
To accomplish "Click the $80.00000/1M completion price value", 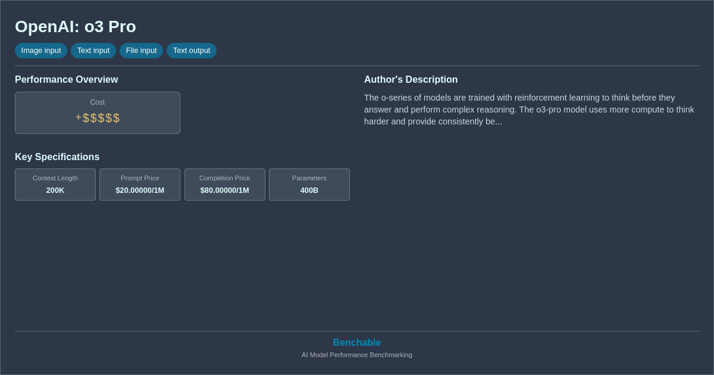I will tap(224, 190).
